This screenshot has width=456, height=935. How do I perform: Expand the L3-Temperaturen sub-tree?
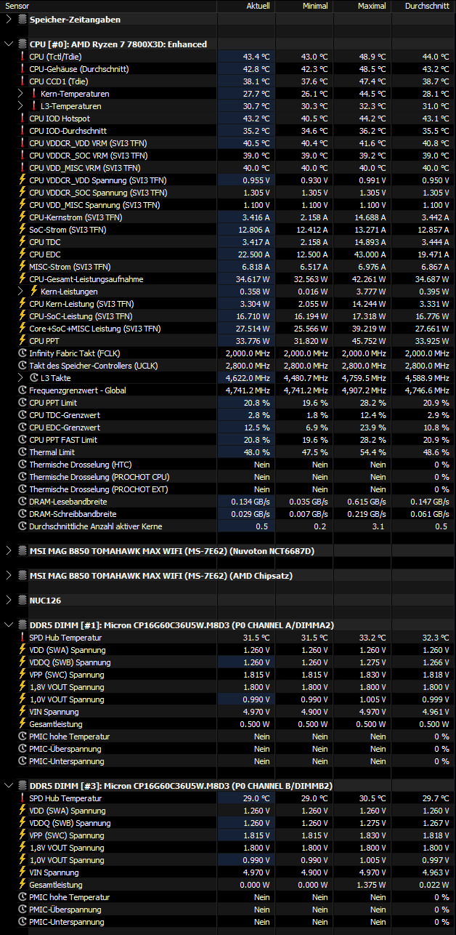click(21, 106)
